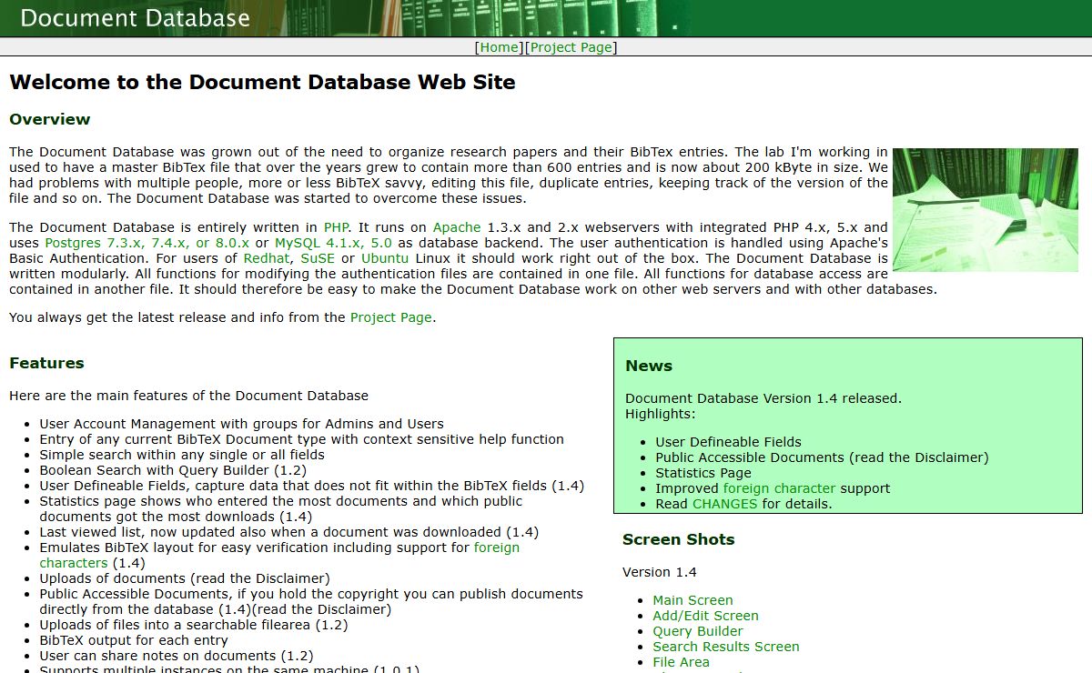Open the File Area screenshot link
The height and width of the screenshot is (673, 1092).
(681, 662)
